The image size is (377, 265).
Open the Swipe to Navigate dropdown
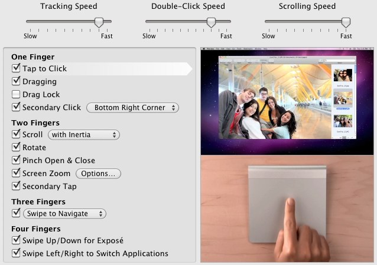click(64, 214)
